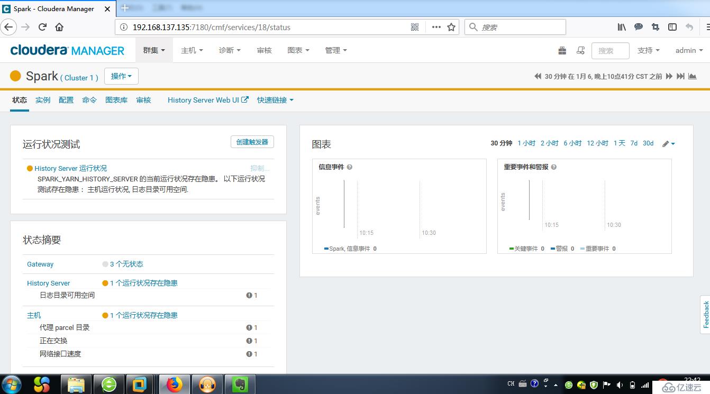710x394 pixels.
Task: Switch to the 图表库 tab
Action: (x=116, y=100)
